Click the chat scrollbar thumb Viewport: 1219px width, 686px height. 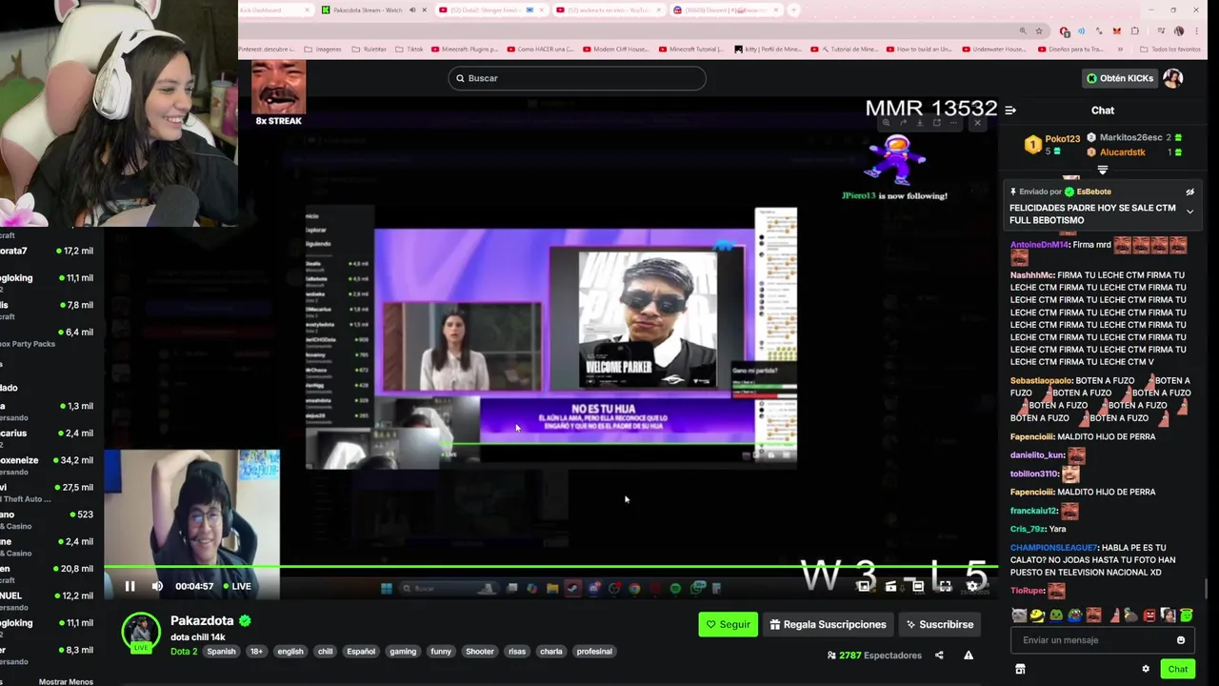click(x=1207, y=589)
